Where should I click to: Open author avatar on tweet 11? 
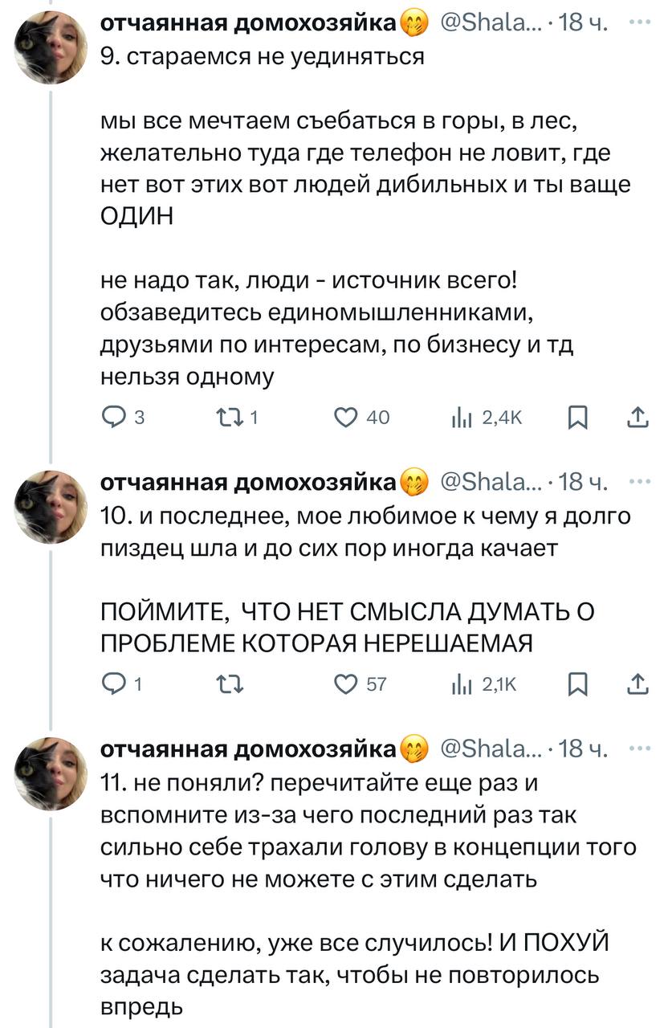[x=51, y=773]
